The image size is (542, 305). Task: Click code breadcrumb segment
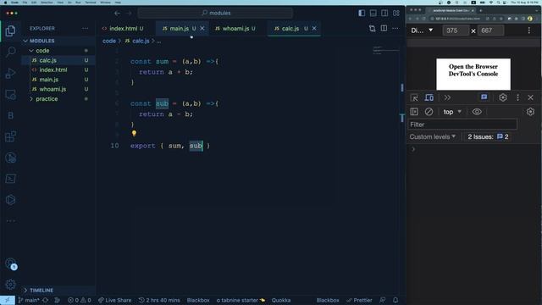[x=109, y=41]
